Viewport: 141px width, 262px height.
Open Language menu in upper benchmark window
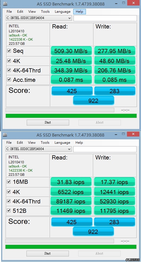pyautogui.click(x=63, y=12)
